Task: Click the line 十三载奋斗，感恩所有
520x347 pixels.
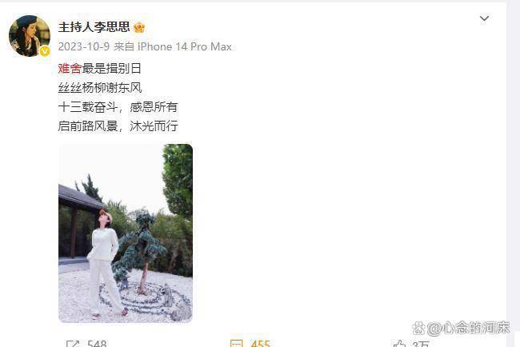Action: coord(118,106)
